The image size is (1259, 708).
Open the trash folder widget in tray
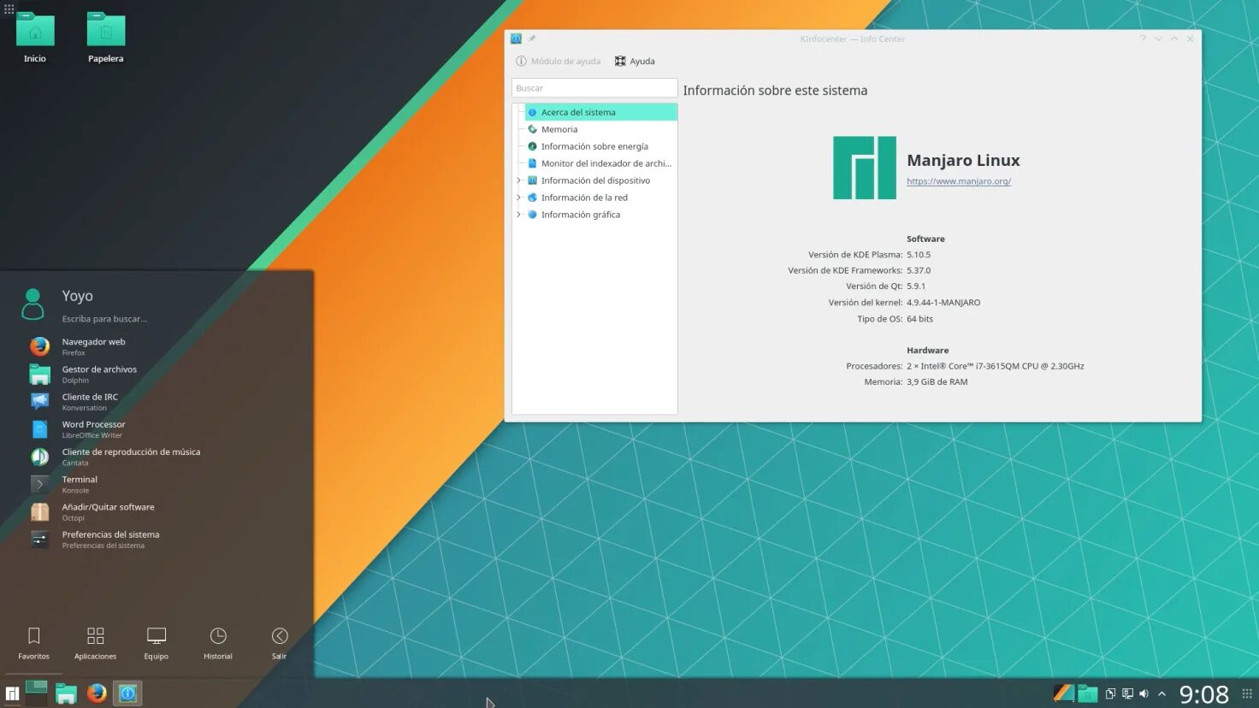point(1087,693)
